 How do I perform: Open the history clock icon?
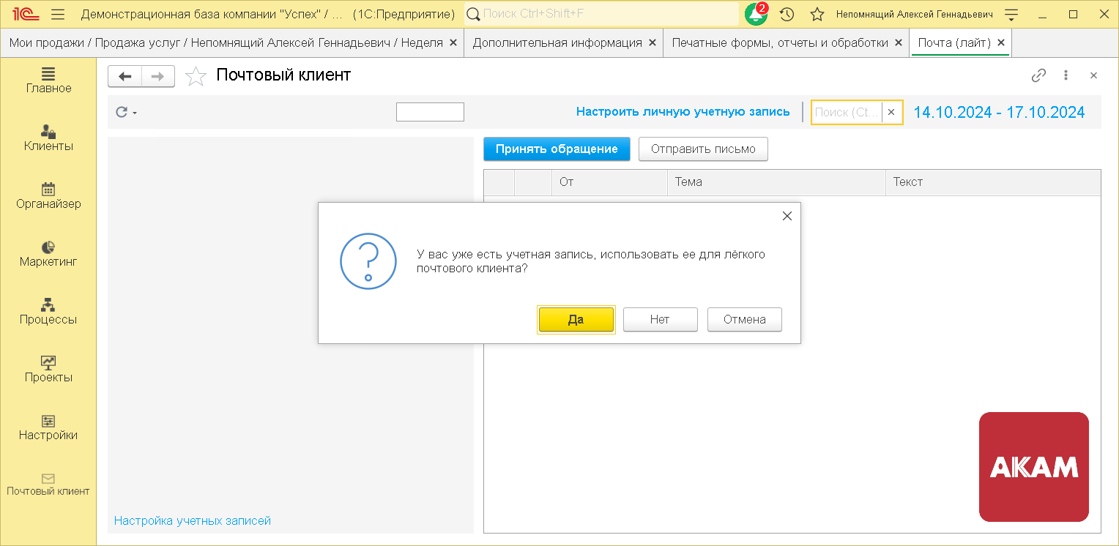pos(787,14)
